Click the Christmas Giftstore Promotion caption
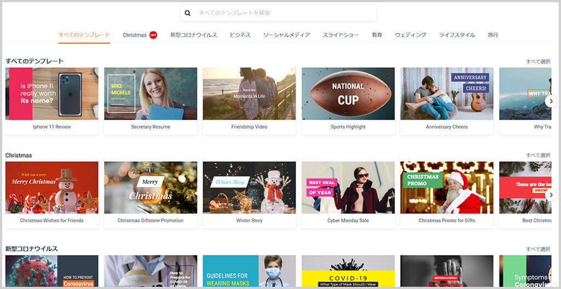The height and width of the screenshot is (289, 561). click(x=151, y=221)
